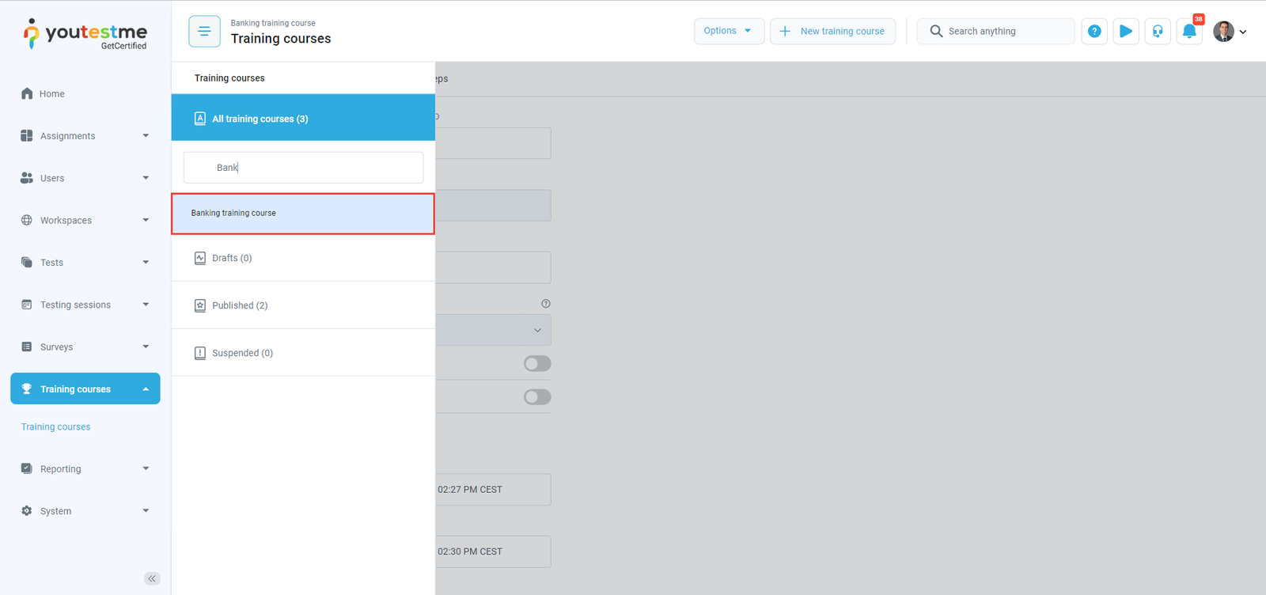Select the Published (2) category
This screenshot has width=1266, height=595.
[x=240, y=305]
